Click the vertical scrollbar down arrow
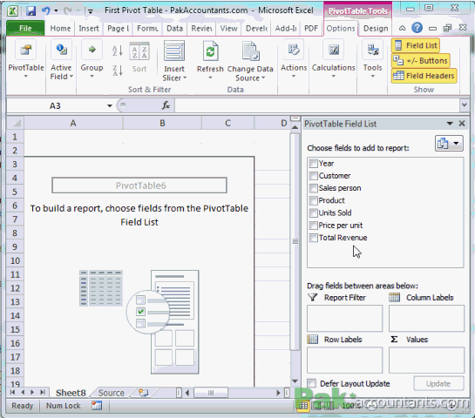This screenshot has height=418, width=475. tap(295, 381)
